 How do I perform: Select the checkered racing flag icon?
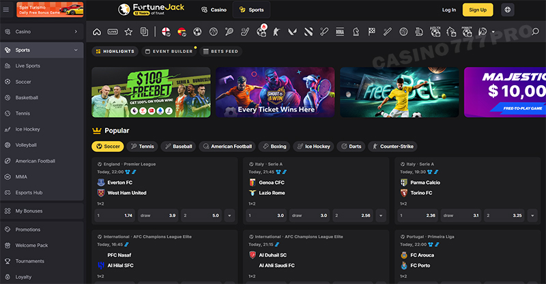click(372, 32)
